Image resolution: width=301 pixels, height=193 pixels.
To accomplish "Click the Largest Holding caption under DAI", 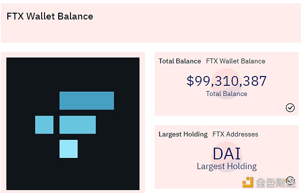I will pos(227,167).
